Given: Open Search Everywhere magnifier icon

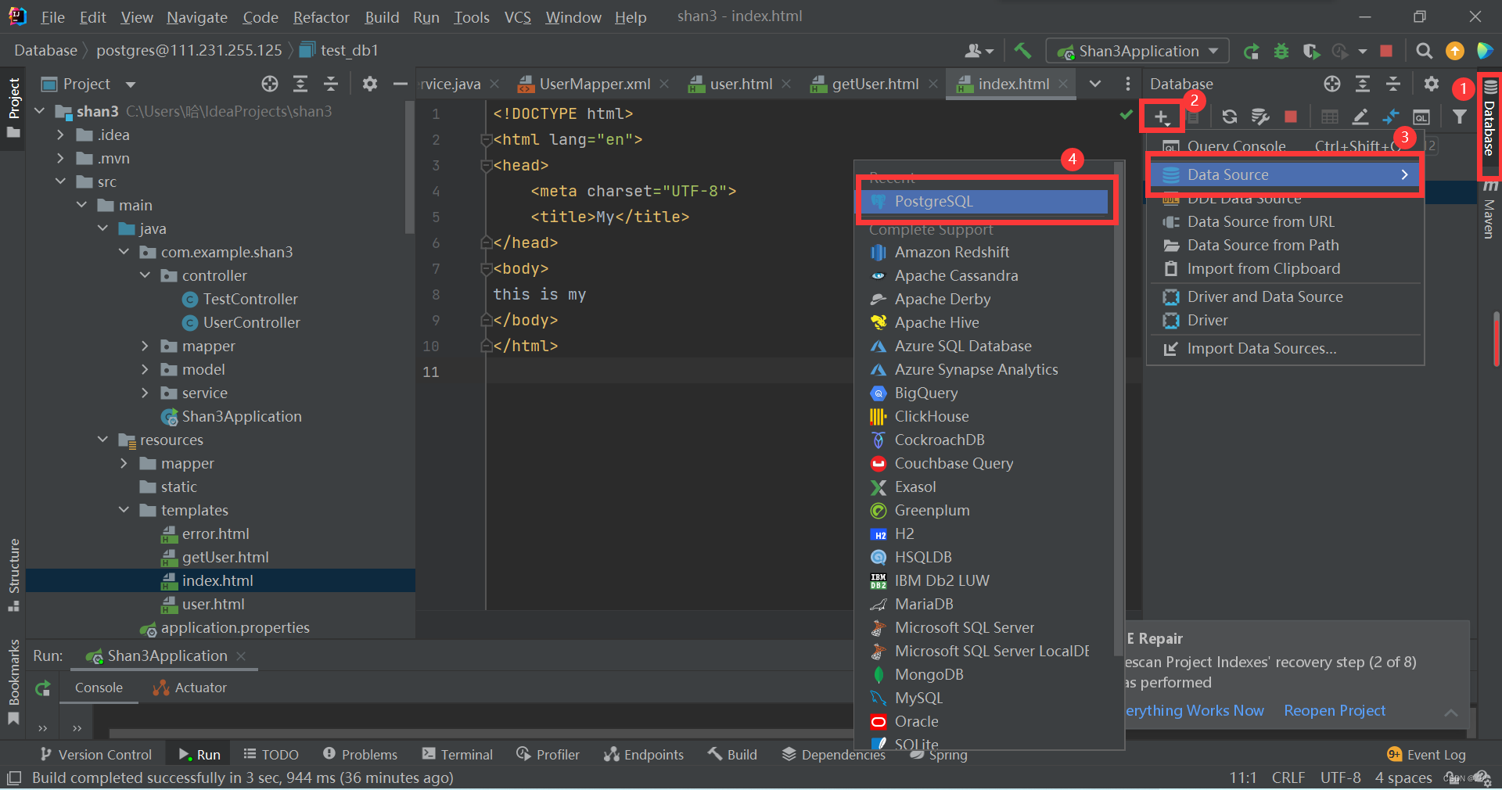Looking at the screenshot, I should [x=1425, y=51].
